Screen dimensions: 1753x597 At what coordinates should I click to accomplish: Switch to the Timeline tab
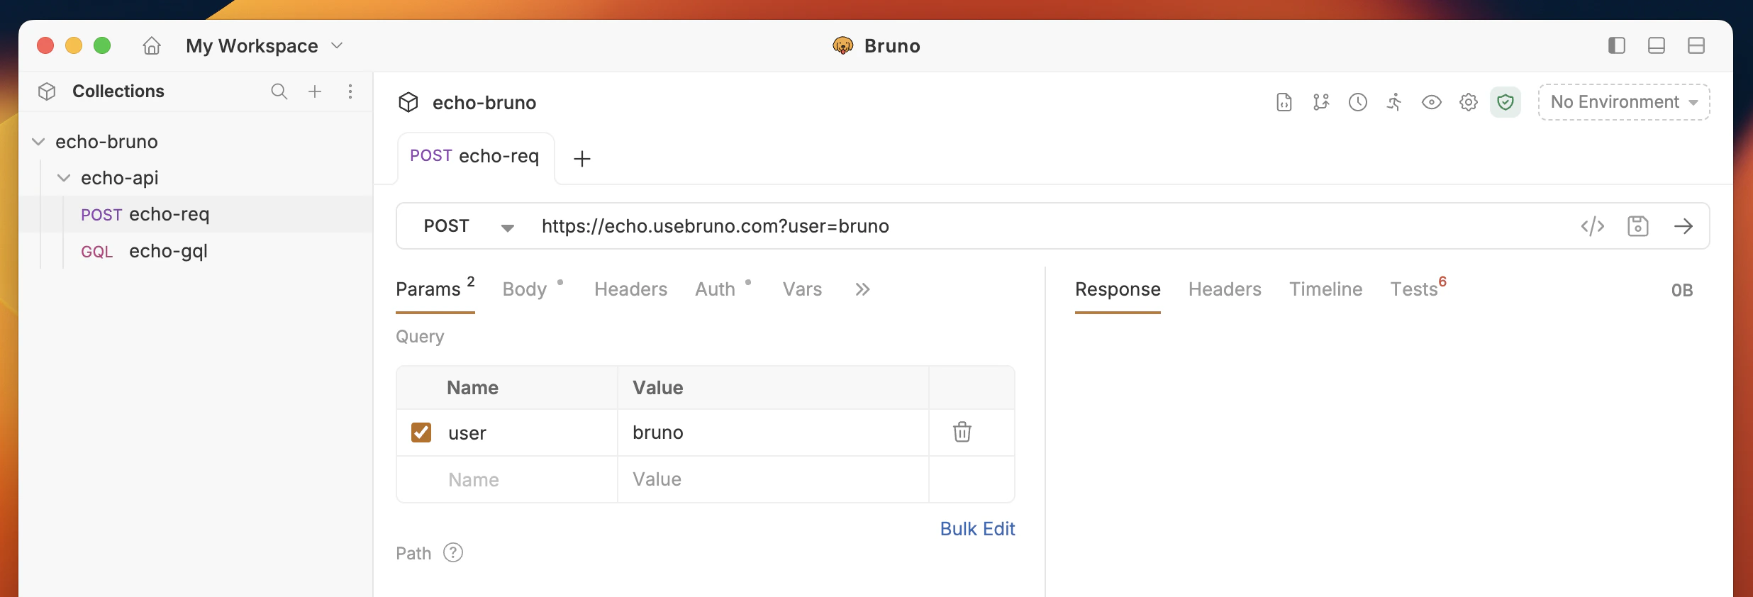pos(1325,289)
